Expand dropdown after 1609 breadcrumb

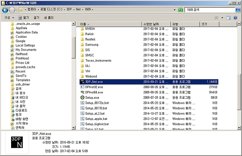click(x=92, y=9)
